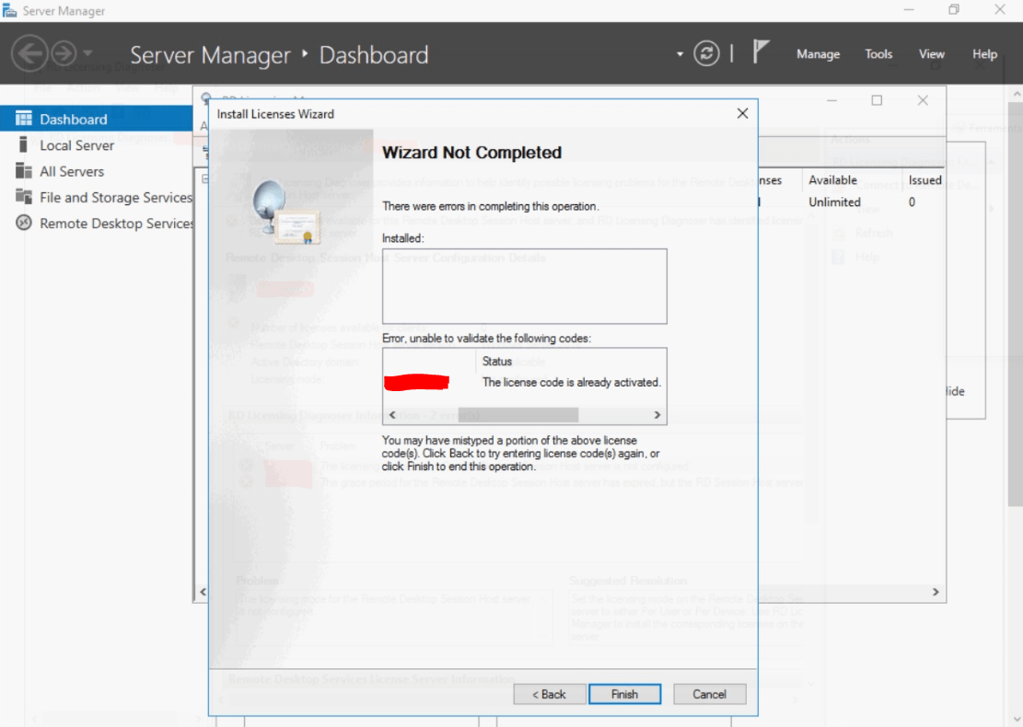The image size is (1023, 727).
Task: Cancel the Install Licenses Wizard
Action: 709,694
